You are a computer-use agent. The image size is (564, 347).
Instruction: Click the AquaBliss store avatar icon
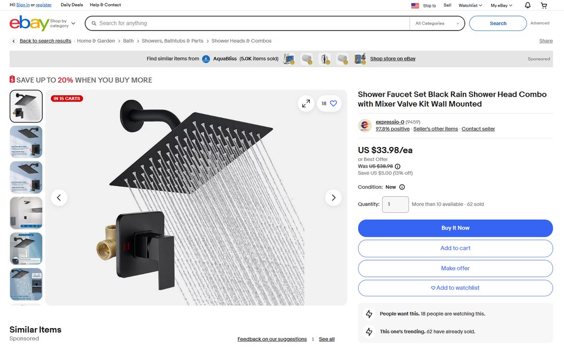coord(206,59)
